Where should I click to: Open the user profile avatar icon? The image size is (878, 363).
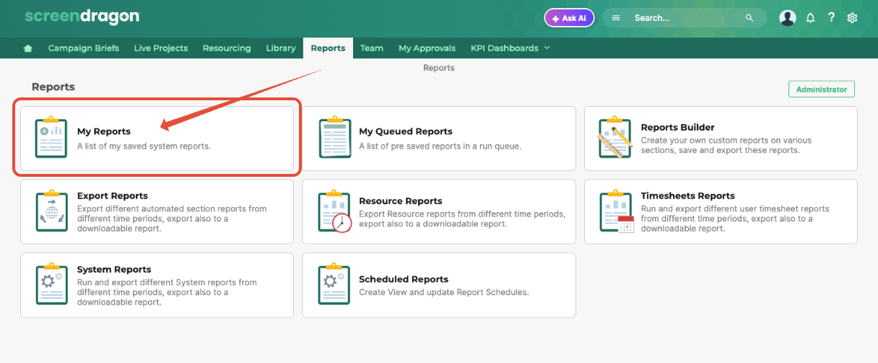(788, 18)
